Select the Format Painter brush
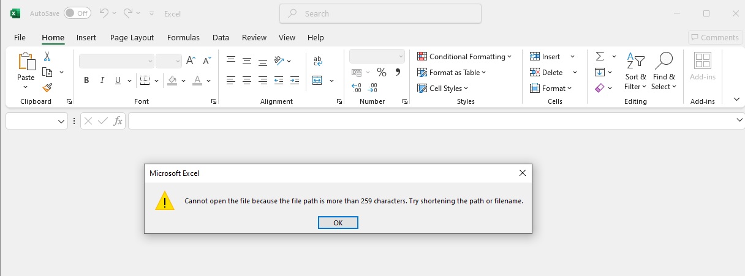This screenshot has width=745, height=276. 47,87
